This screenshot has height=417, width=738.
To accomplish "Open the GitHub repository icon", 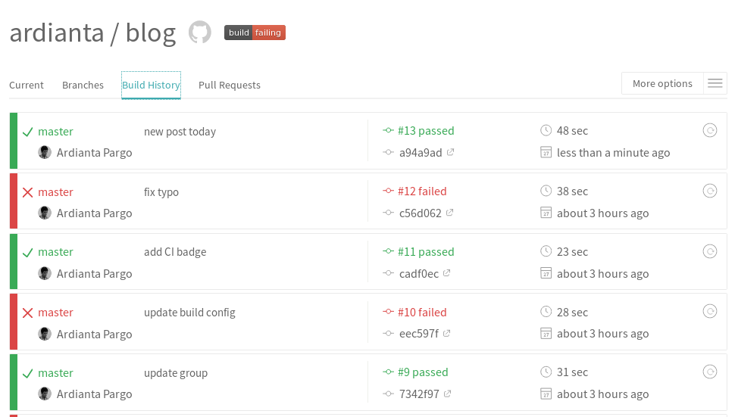I will coord(199,33).
